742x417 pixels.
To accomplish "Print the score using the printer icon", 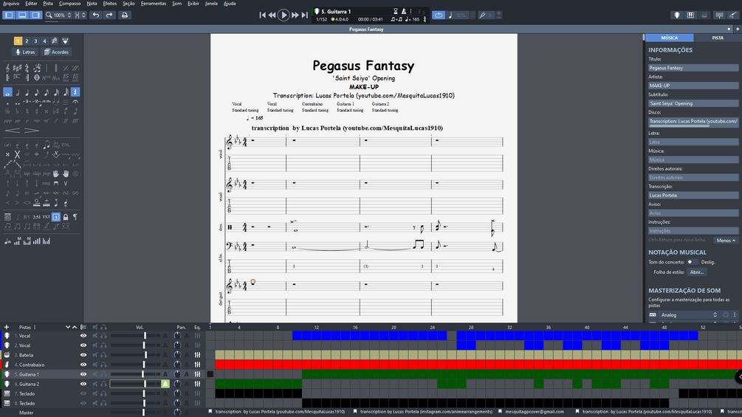I will (x=125, y=15).
